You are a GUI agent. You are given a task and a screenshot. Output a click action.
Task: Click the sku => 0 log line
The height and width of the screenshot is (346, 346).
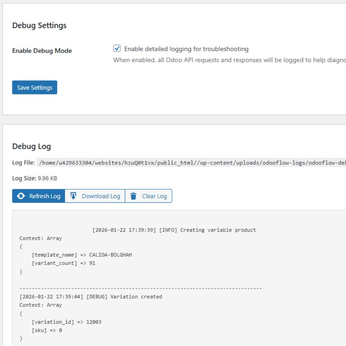click(x=47, y=330)
